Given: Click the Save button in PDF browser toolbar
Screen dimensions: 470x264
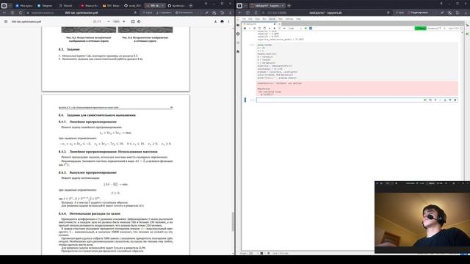Looking at the screenshot, I should [164, 13].
